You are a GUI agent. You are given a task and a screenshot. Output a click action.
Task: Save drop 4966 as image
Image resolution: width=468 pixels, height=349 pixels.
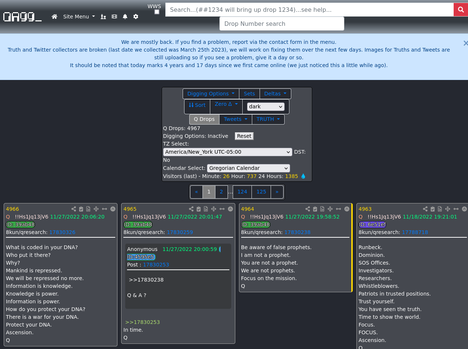(88, 209)
